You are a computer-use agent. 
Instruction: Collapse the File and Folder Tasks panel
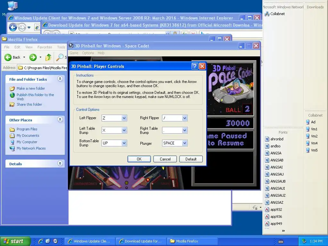(x=60, y=79)
